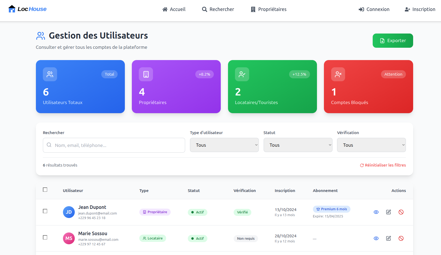Open the Type d'utilisateur dropdown
Viewport: 441px width, 255px height.
[x=224, y=145]
